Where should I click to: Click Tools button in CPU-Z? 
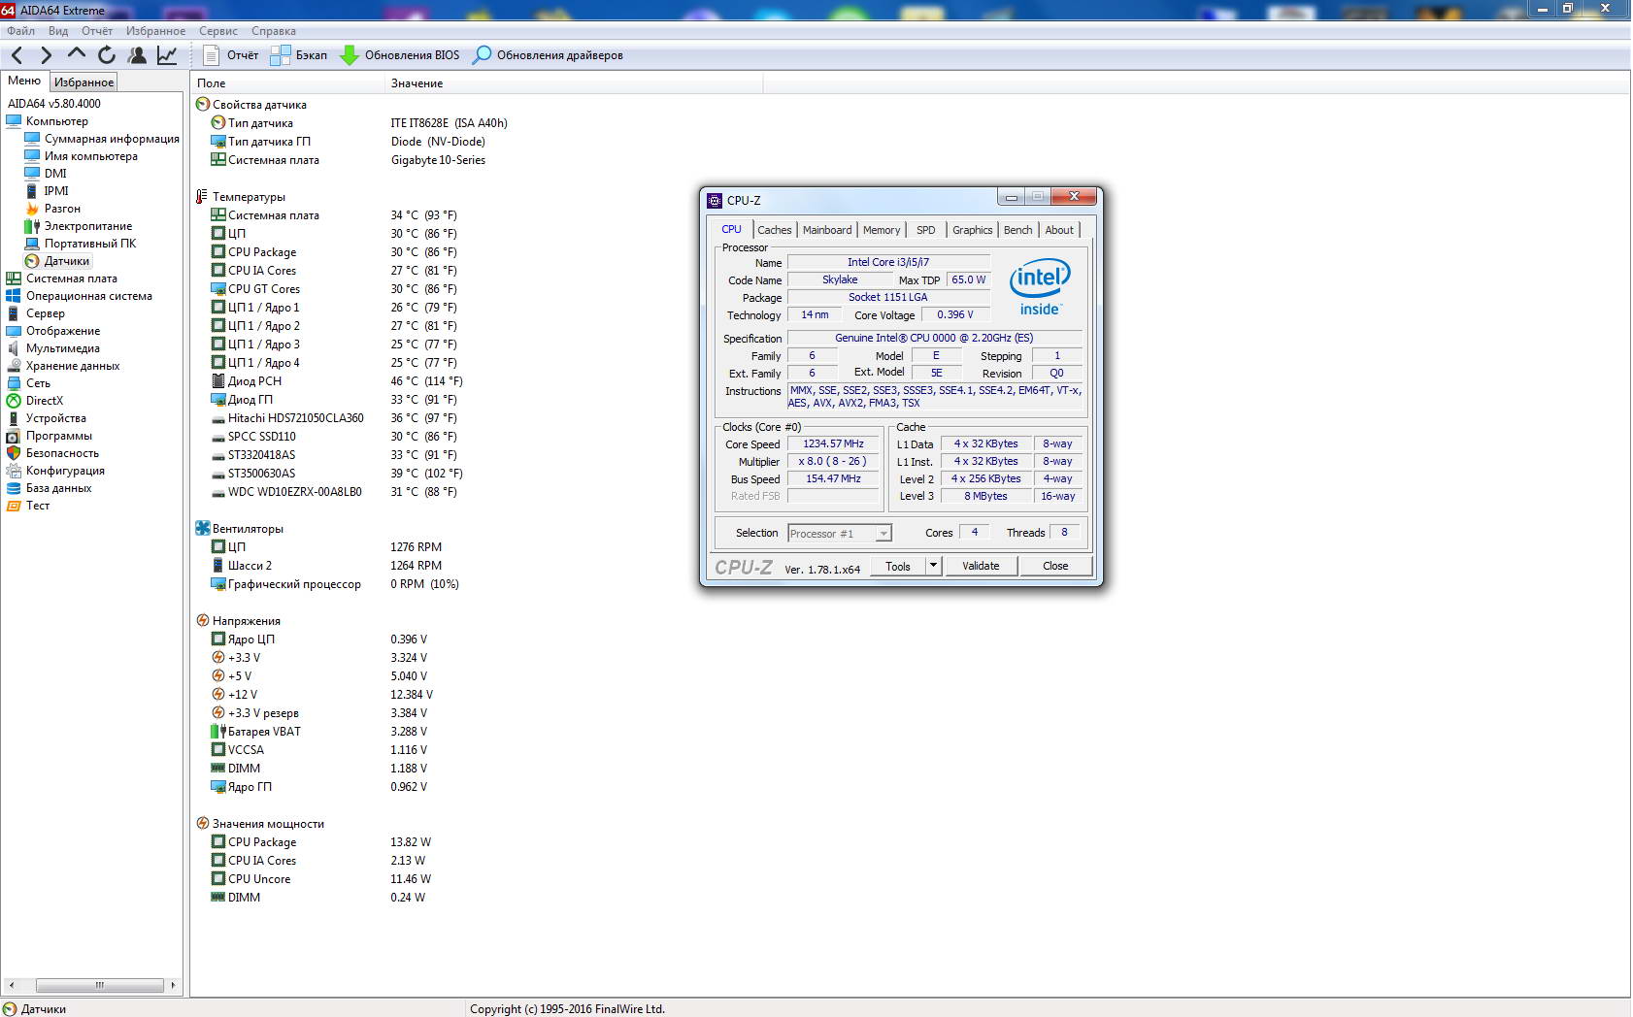[x=898, y=566]
